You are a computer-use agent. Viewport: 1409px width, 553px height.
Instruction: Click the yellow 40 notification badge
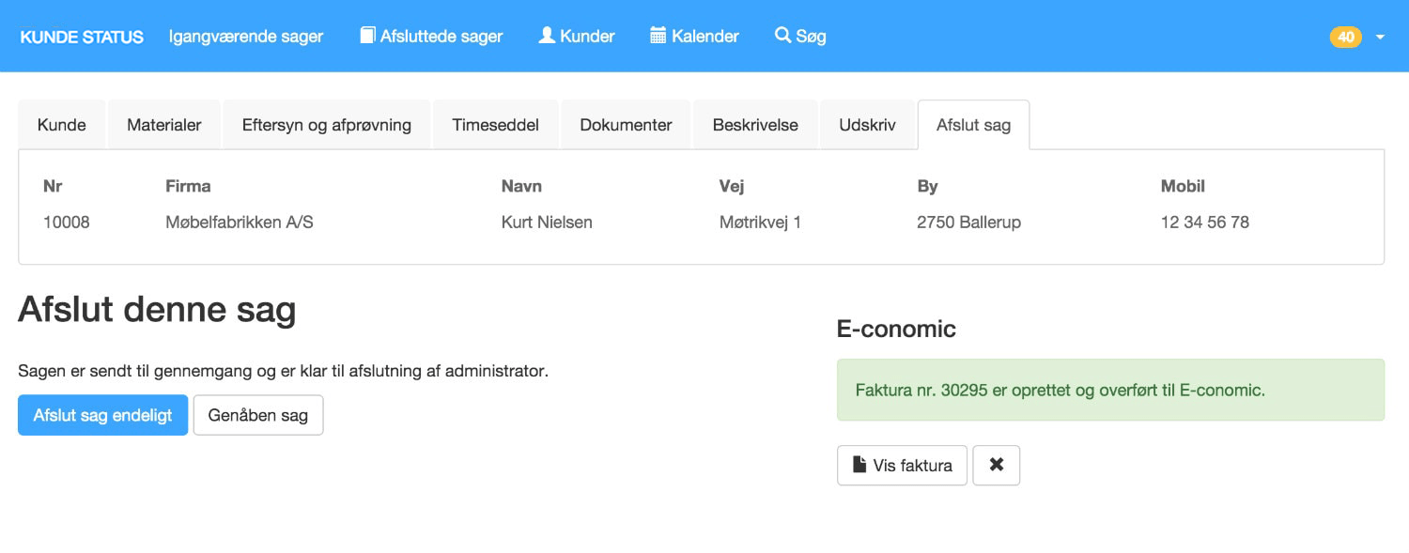click(1345, 37)
